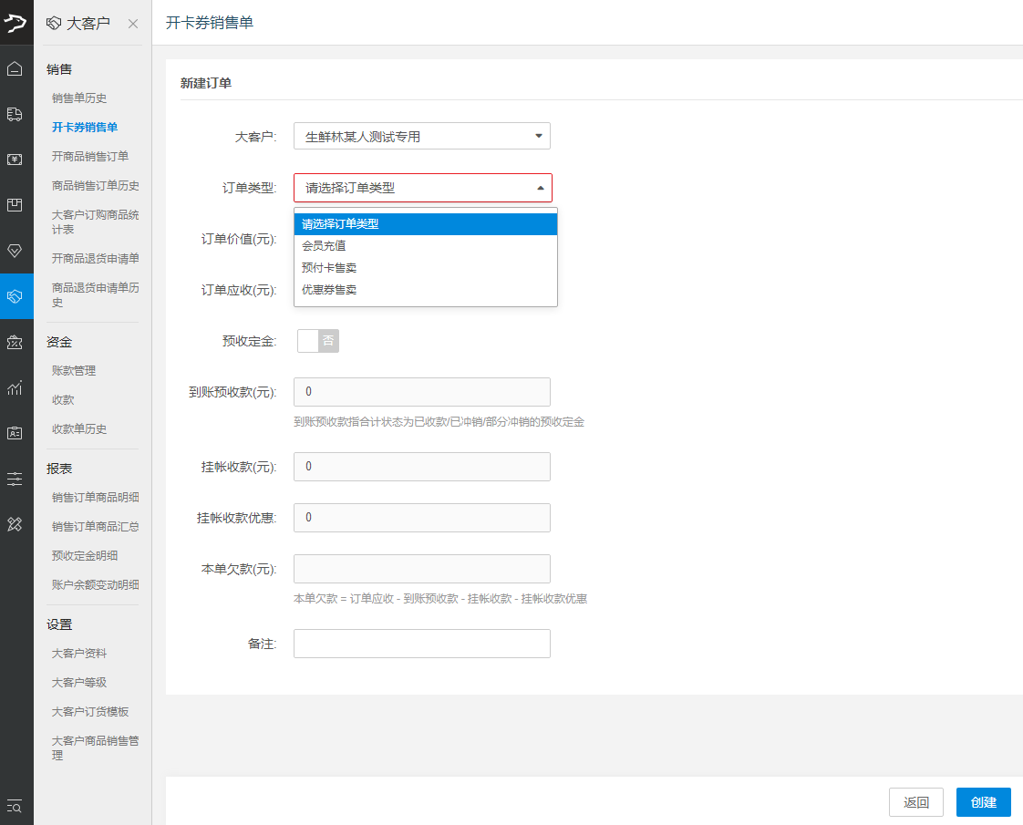Screen dimensions: 1023x825
Task: Open the 大客户 customer dropdown
Action: 422,137
